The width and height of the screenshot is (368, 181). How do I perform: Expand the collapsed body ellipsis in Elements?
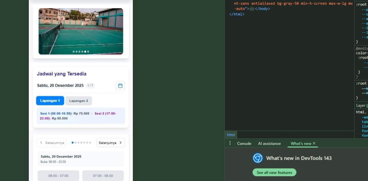click(252, 9)
